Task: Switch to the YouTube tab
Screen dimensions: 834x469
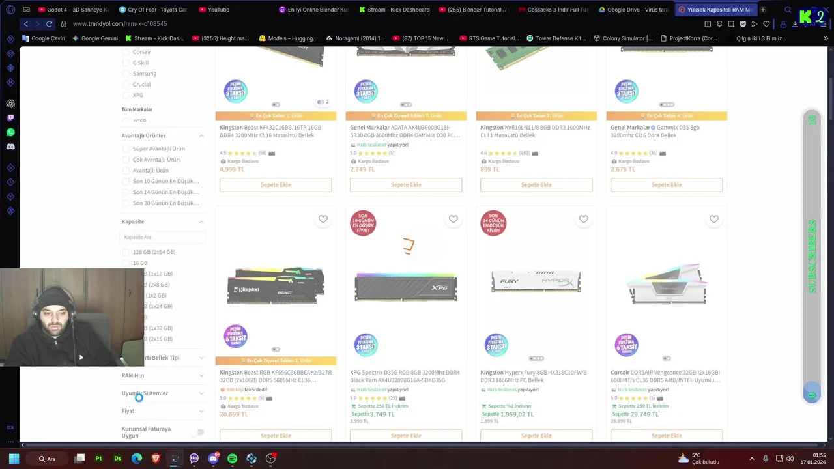Action: pyautogui.click(x=233, y=10)
